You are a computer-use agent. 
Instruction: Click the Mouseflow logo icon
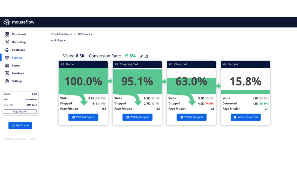pos(7,22)
